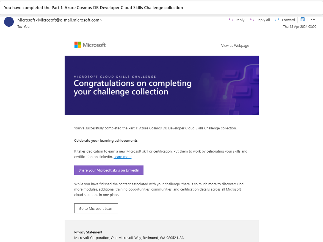Click the sender address Microsoft@e-mail.microsoft.com

click(x=69, y=20)
